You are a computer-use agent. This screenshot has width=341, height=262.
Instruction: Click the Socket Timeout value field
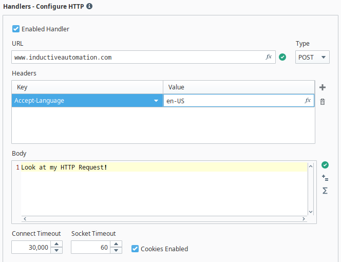tap(90, 247)
